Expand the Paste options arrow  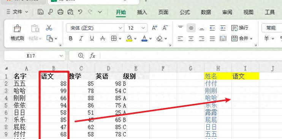tap(40, 38)
